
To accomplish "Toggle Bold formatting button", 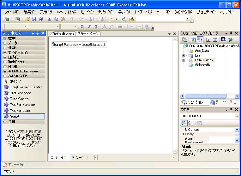I will click(x=82, y=27).
